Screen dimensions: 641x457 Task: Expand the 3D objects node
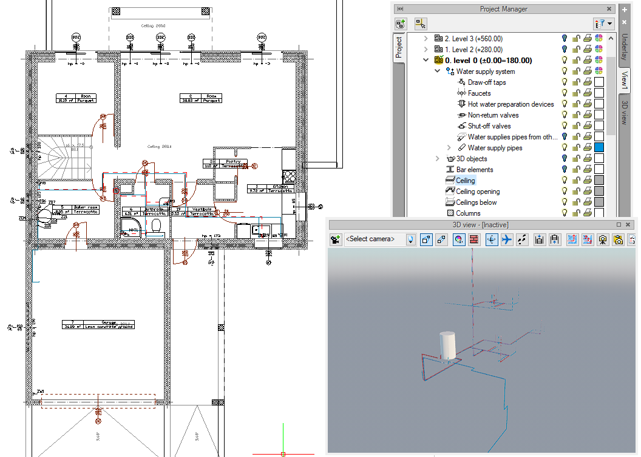coord(438,158)
